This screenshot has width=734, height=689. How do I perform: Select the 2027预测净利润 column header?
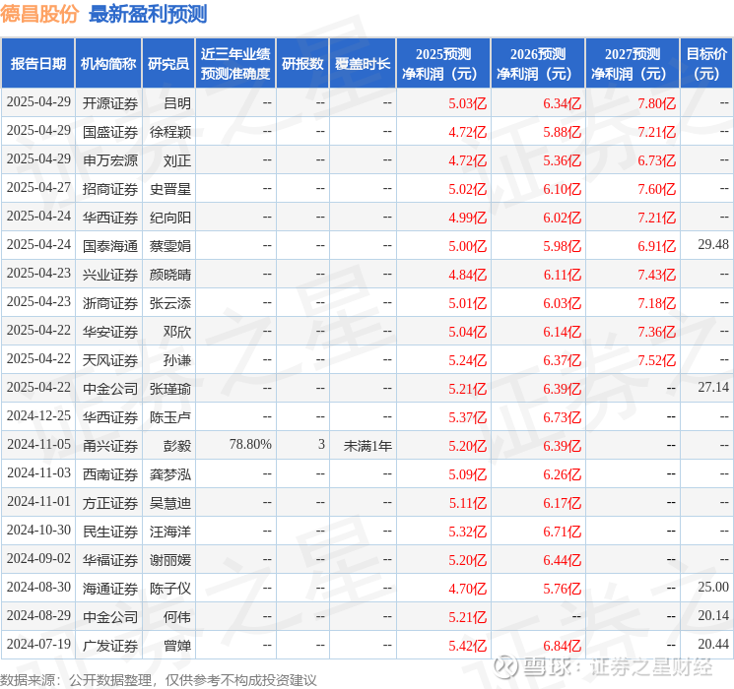pos(633,63)
